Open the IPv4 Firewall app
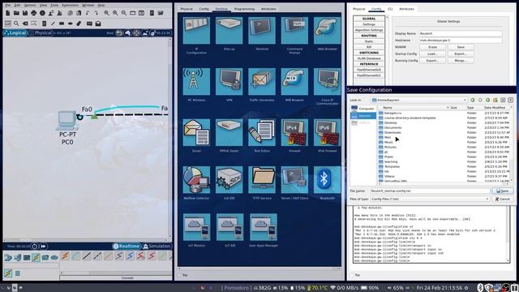Image resolution: width=519 pixels, height=292 pixels. [x=294, y=132]
